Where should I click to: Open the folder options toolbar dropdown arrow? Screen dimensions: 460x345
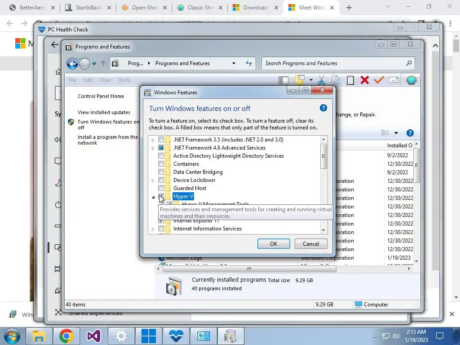311,80
